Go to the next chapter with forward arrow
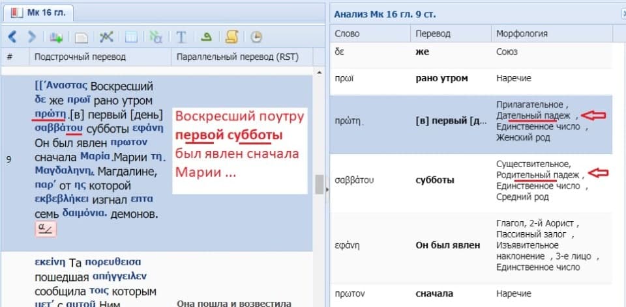The image size is (626, 307). pyautogui.click(x=31, y=36)
